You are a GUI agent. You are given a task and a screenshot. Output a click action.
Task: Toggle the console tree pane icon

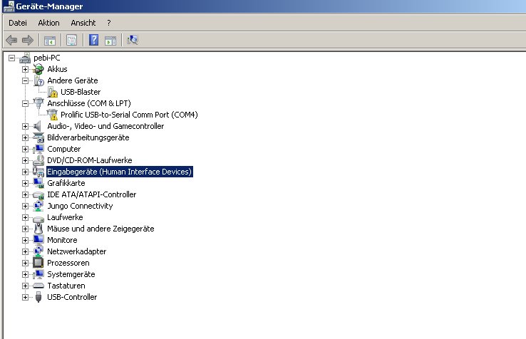pyautogui.click(x=50, y=40)
